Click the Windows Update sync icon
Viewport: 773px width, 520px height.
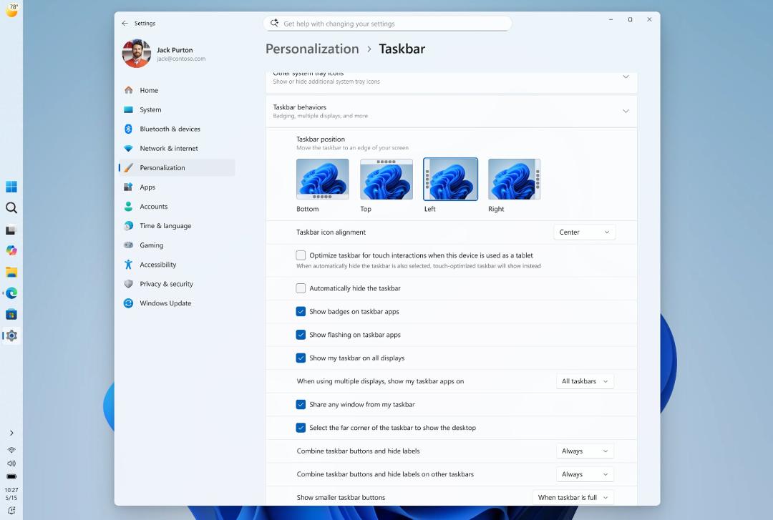click(x=128, y=303)
